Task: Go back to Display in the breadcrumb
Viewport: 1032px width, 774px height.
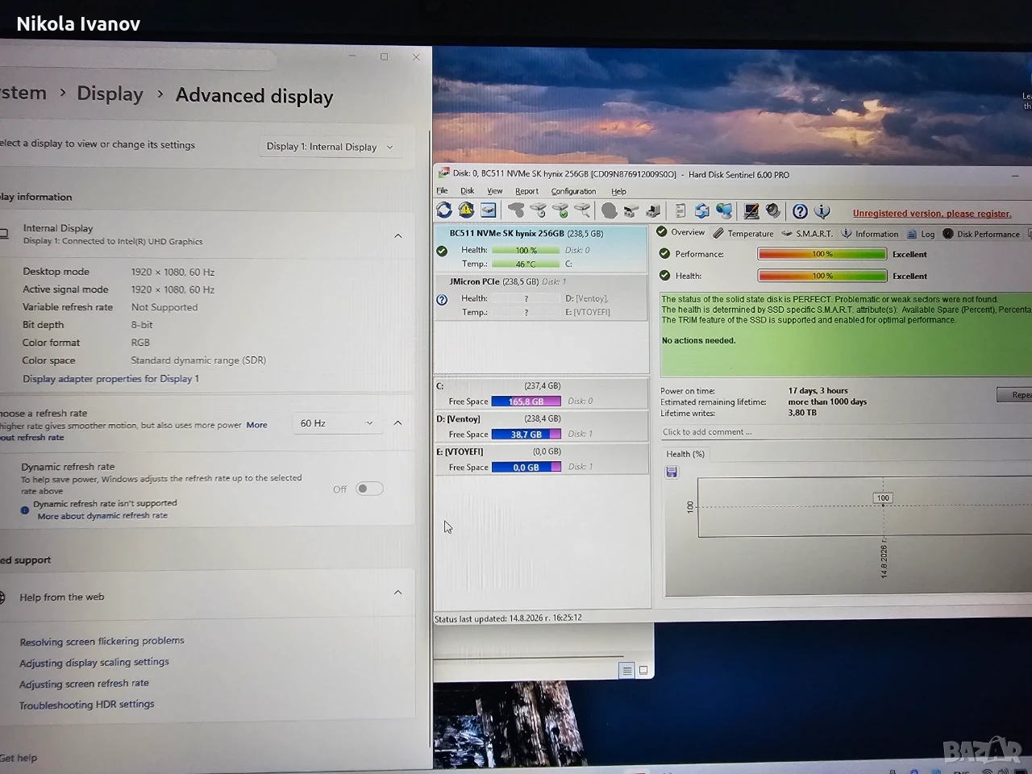Action: [x=110, y=94]
